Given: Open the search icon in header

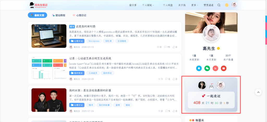Looking at the screenshot, I should 219,5.
